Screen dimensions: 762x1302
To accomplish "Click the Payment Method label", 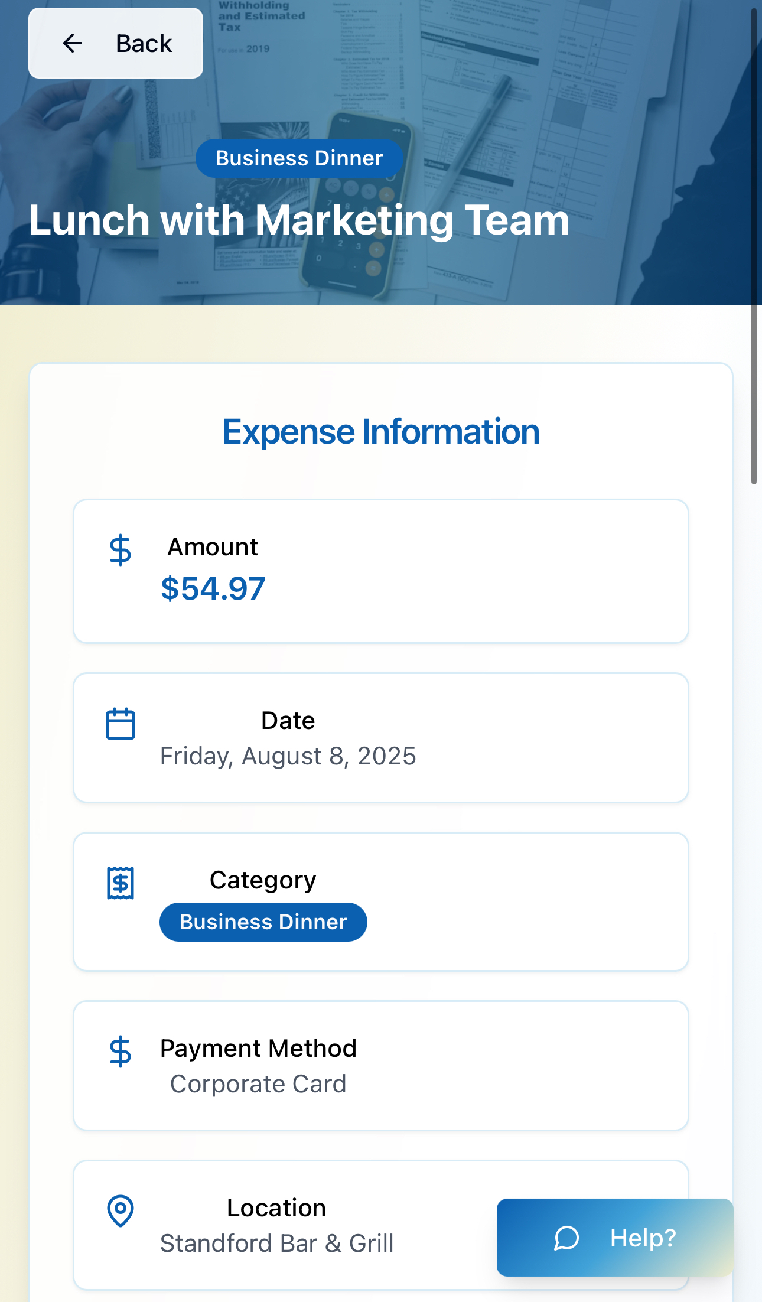I will 258,1049.
